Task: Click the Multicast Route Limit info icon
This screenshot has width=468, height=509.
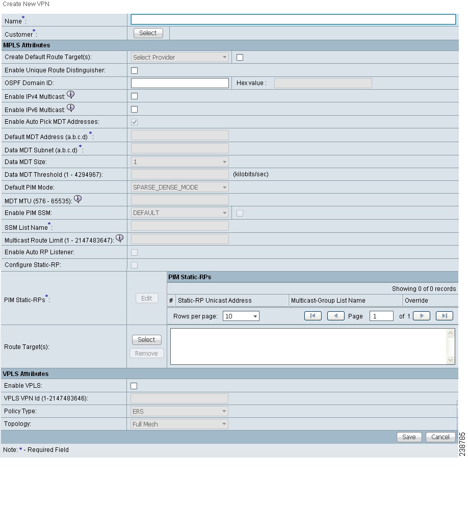Action: 119,238
